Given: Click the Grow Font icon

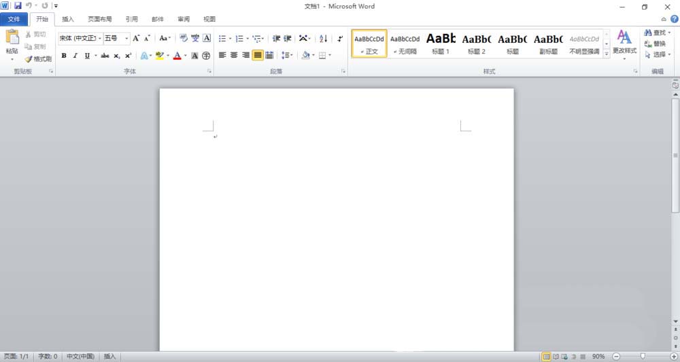Looking at the screenshot, I should click(x=136, y=39).
